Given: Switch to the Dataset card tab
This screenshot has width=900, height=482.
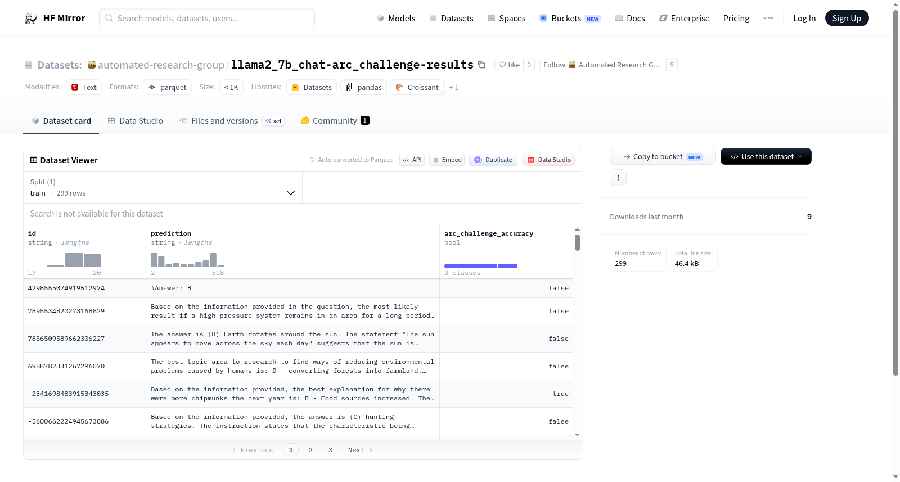Looking at the screenshot, I should coord(61,121).
